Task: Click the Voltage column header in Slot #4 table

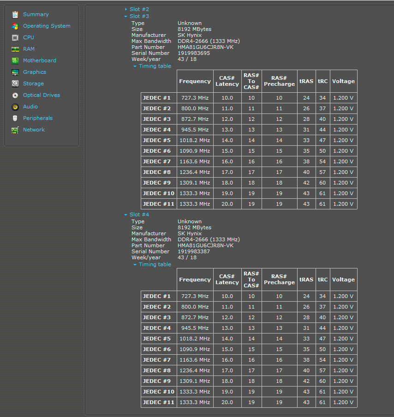Action: pos(343,280)
